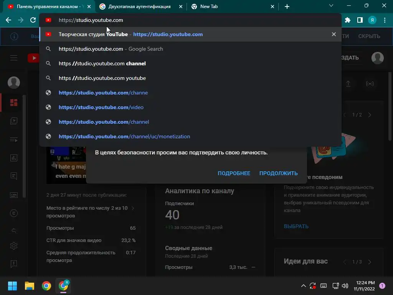Open the Chrome profile 'Я' avatar

click(x=372, y=20)
